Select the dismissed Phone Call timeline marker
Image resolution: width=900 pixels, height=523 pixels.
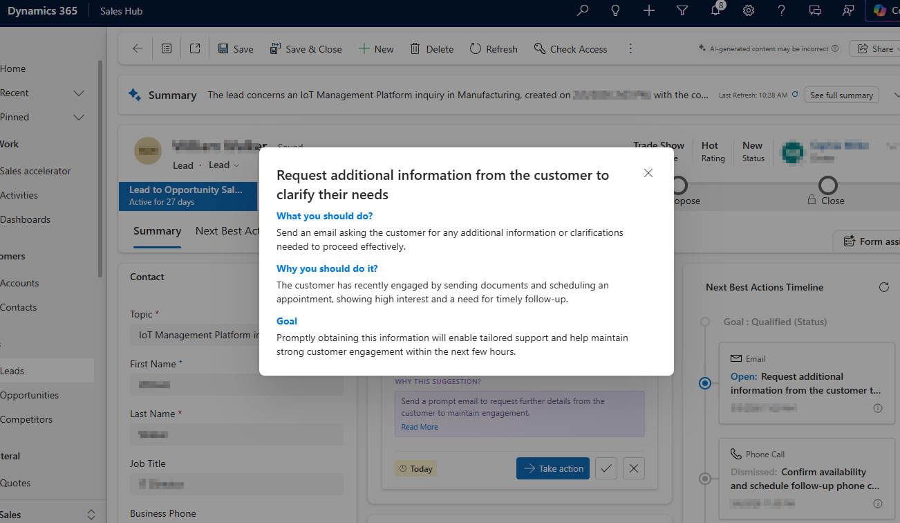(x=705, y=478)
